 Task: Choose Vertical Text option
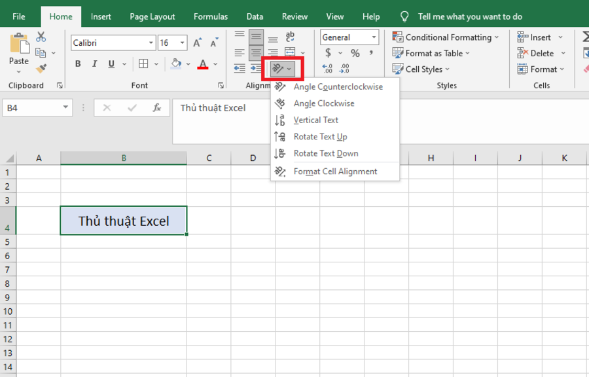coord(334,120)
